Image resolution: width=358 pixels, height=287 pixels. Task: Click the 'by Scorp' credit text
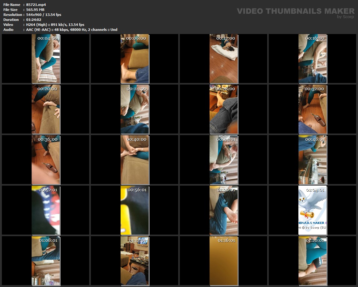[346, 17]
